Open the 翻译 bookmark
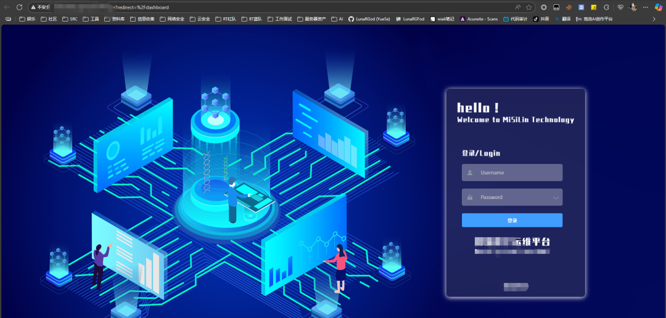Image resolution: width=666 pixels, height=318 pixels. click(x=563, y=18)
